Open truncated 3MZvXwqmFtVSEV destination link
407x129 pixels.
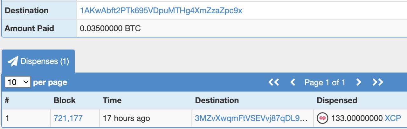point(251,119)
